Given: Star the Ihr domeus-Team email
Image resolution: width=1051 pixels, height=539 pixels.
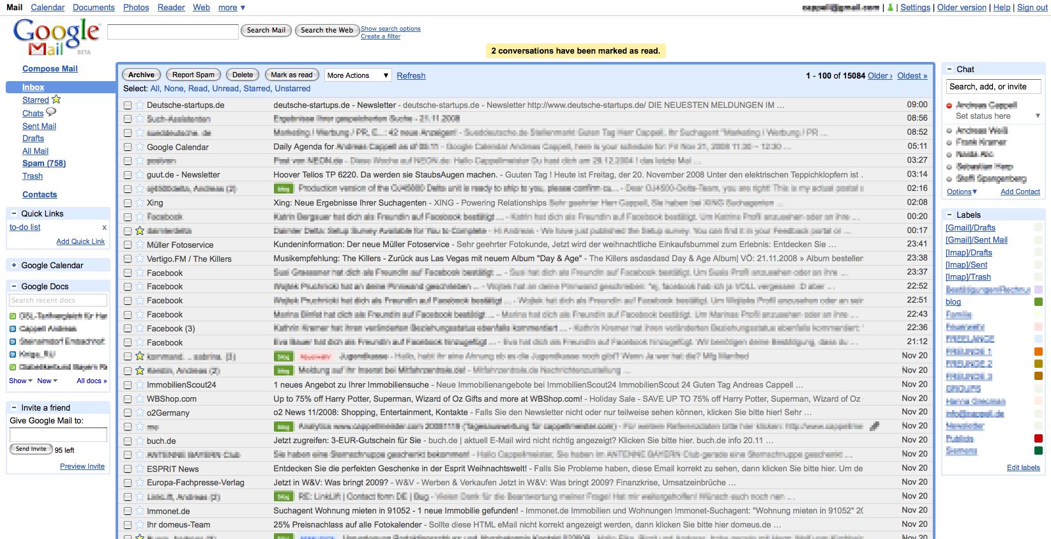Looking at the screenshot, I should [x=140, y=525].
